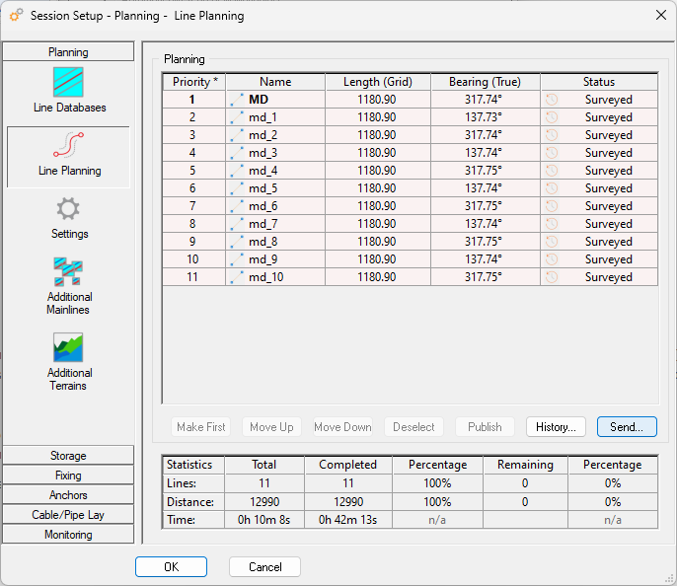Image resolution: width=677 pixels, height=586 pixels.
Task: Cancel the session setup dialog
Action: [x=264, y=567]
